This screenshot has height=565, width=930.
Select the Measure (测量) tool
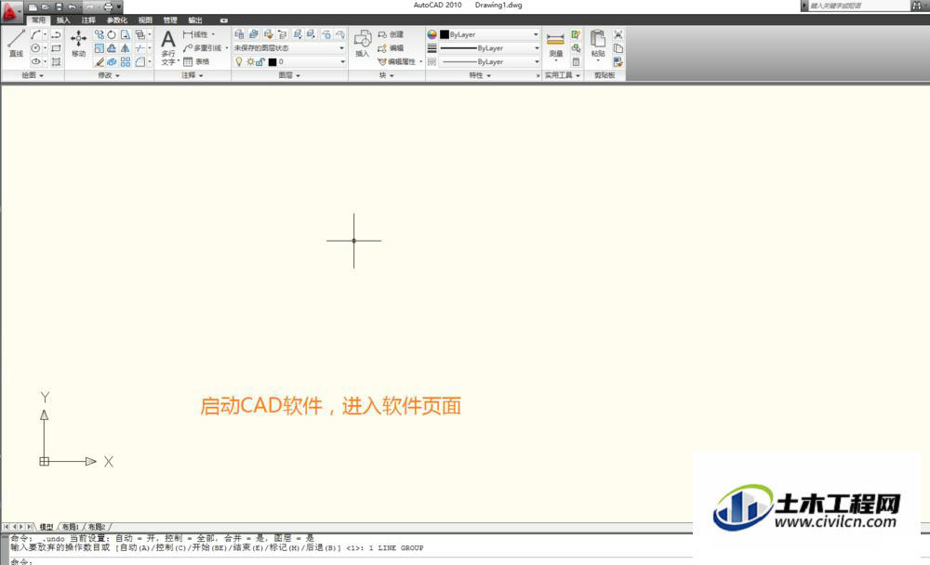coord(556,45)
